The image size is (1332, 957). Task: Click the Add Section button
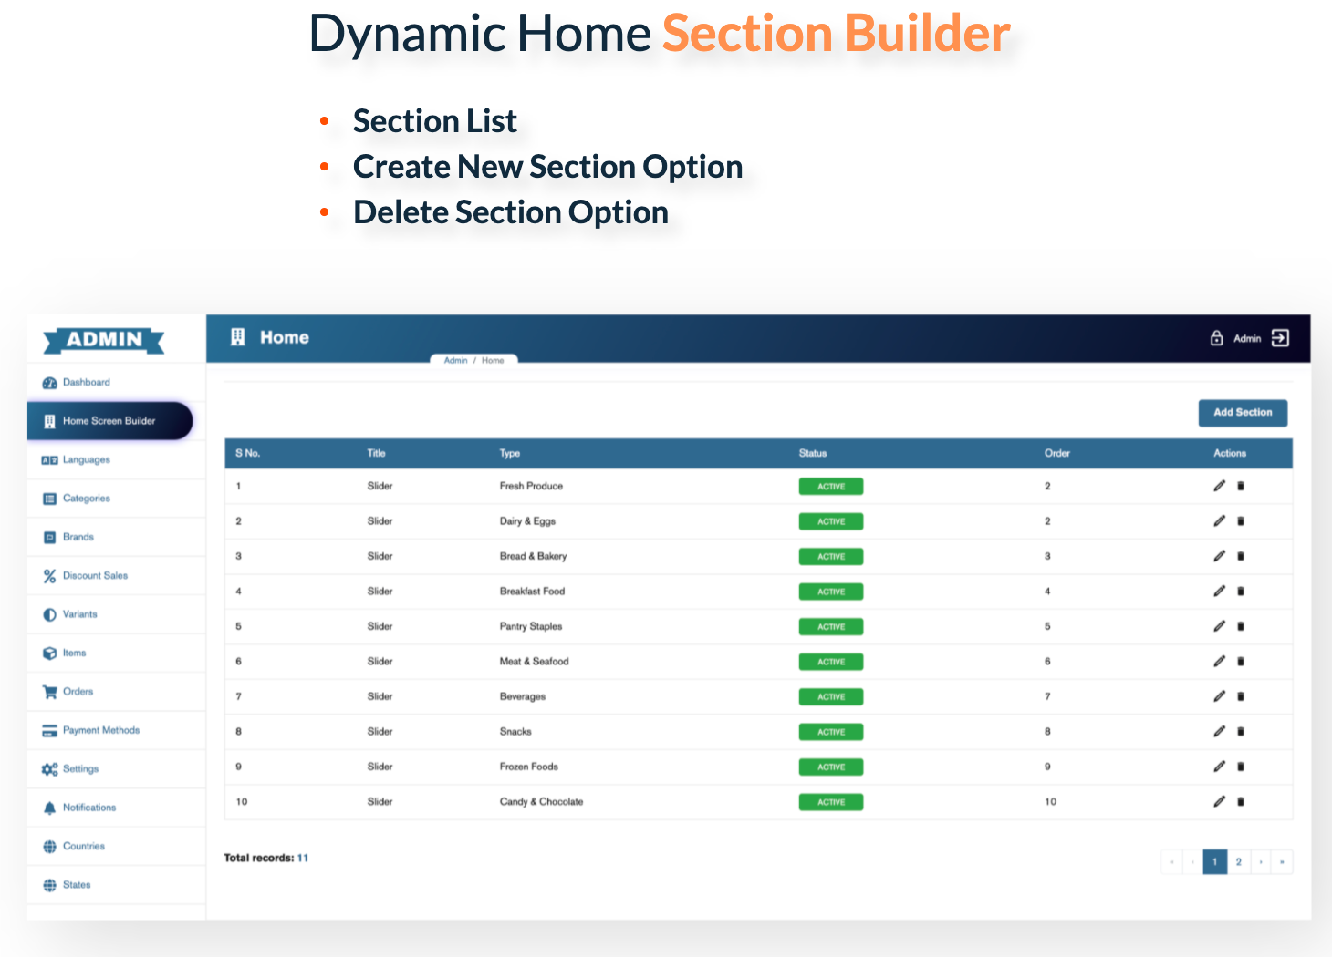(x=1243, y=413)
